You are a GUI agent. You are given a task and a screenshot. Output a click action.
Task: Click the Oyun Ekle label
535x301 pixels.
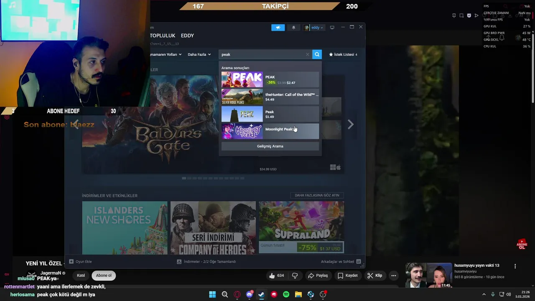[84, 262]
